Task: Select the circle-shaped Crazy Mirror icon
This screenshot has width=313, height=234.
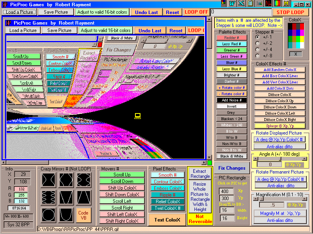Action: tap(49, 215)
